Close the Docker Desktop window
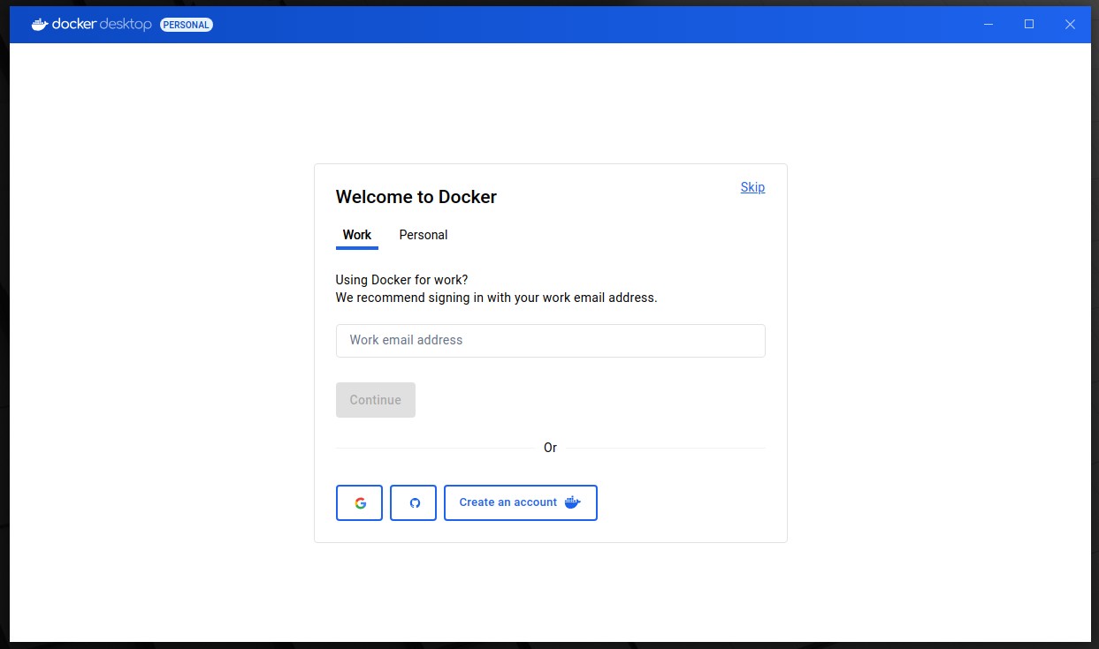1099x649 pixels. (1070, 25)
